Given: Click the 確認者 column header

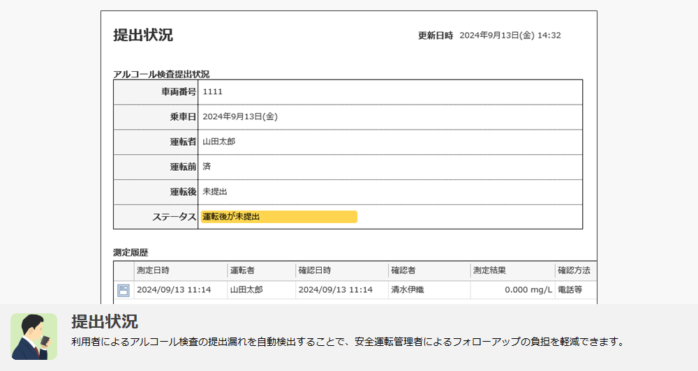Looking at the screenshot, I should [x=403, y=270].
